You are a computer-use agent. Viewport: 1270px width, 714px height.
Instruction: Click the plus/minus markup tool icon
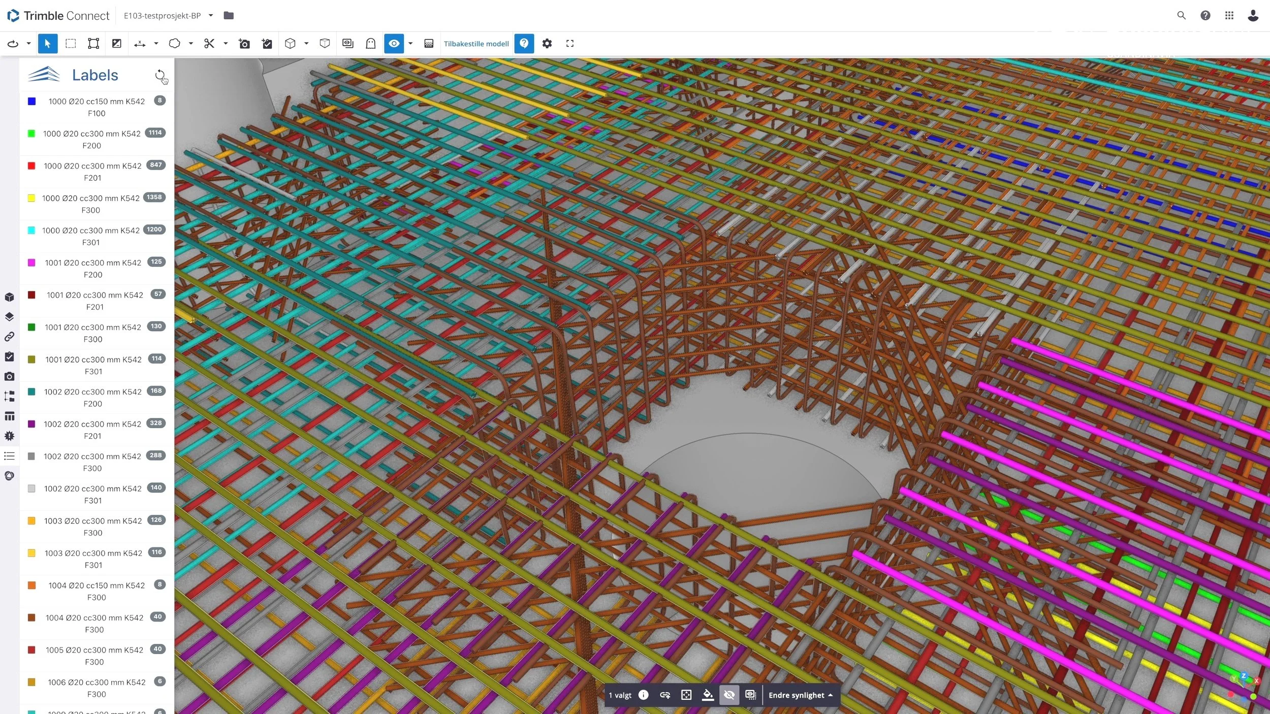click(x=117, y=44)
